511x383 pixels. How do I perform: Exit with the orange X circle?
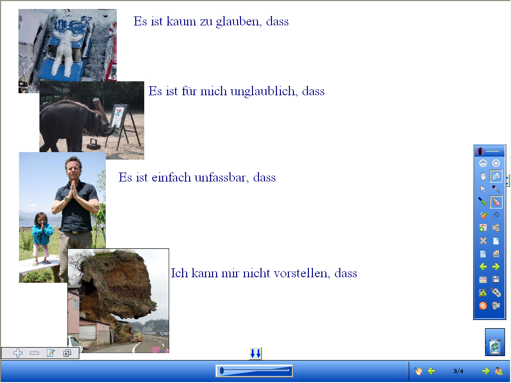point(483,306)
